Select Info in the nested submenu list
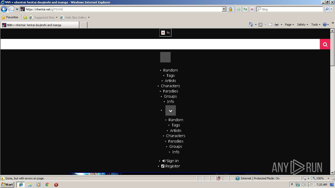The height and width of the screenshot is (188, 335). 176,152
